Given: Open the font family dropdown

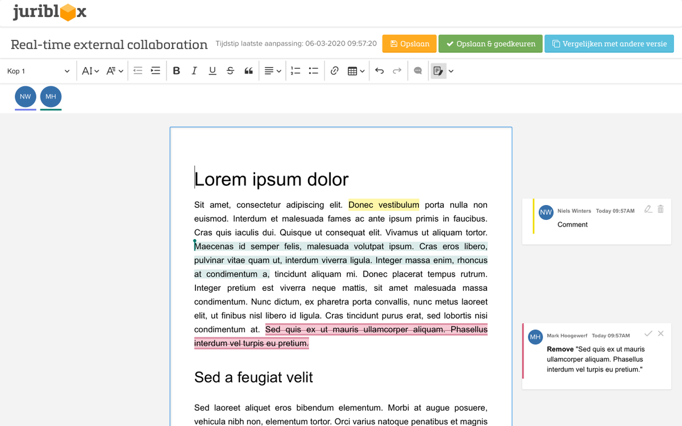Looking at the screenshot, I should (x=114, y=71).
